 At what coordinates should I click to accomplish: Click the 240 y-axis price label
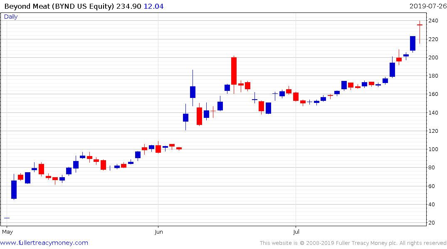click(433, 20)
